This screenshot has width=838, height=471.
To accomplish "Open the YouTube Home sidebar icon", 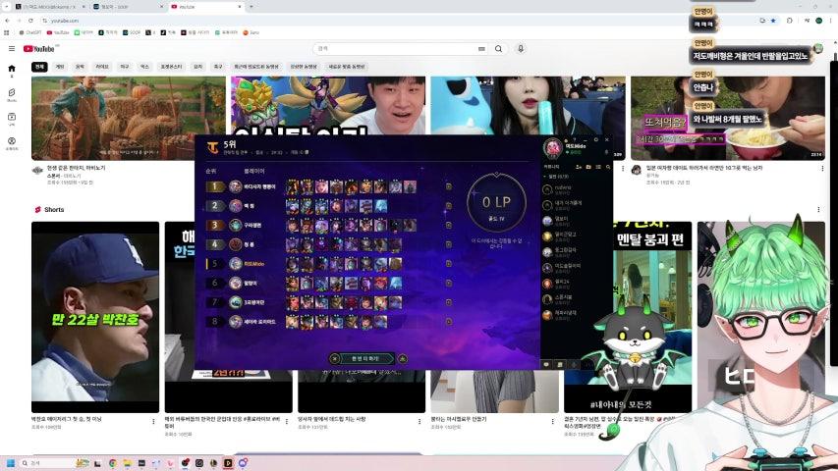I will [x=12, y=70].
